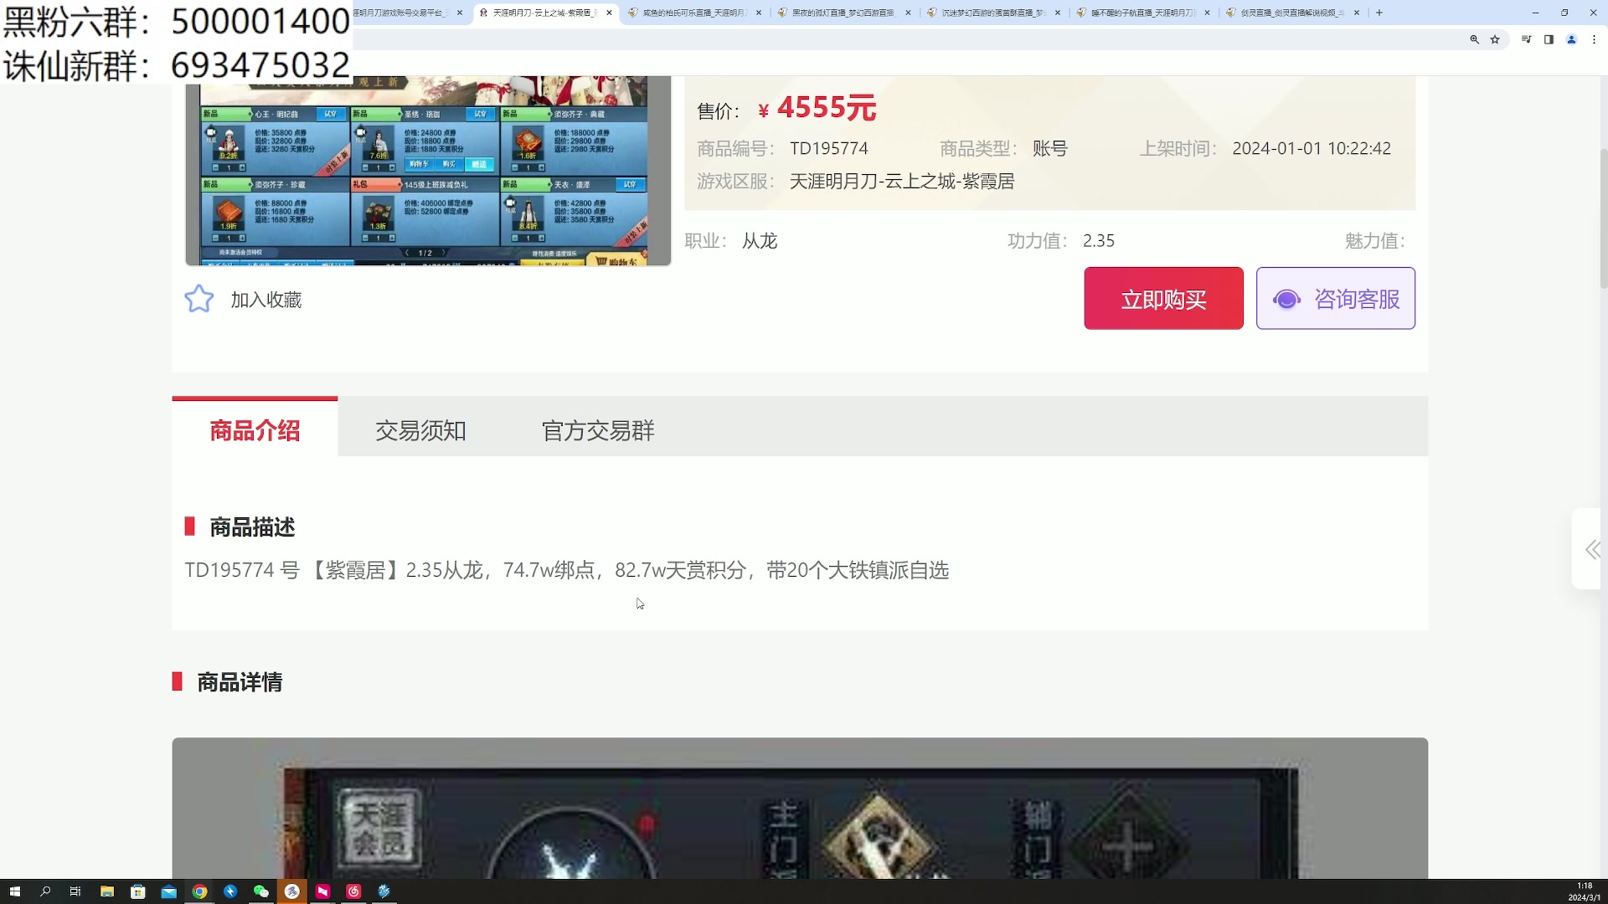Click the product ID TD195774 value
Viewport: 1608px width, 904px height.
tap(829, 148)
